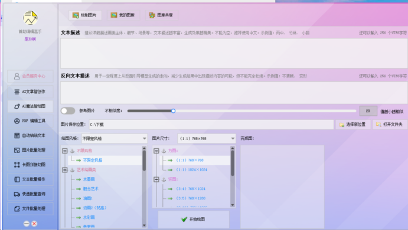Select 油画1 in the style tree

click(x=88, y=198)
